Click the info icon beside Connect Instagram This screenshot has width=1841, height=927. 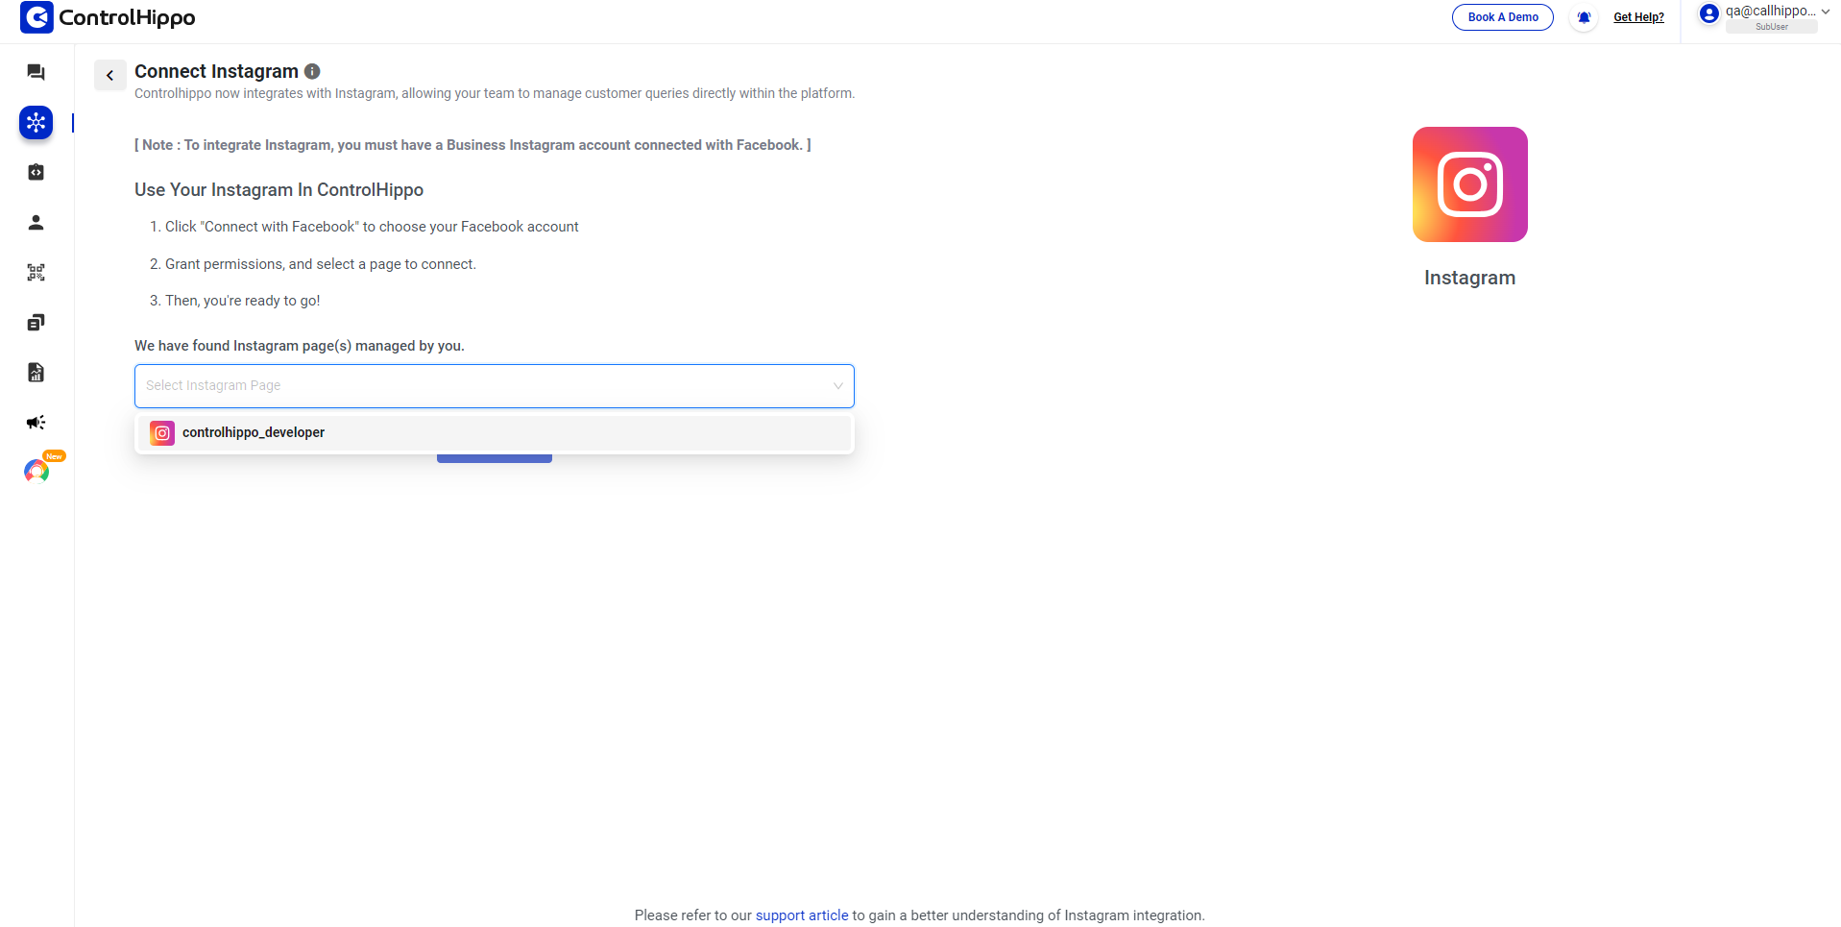pos(312,71)
